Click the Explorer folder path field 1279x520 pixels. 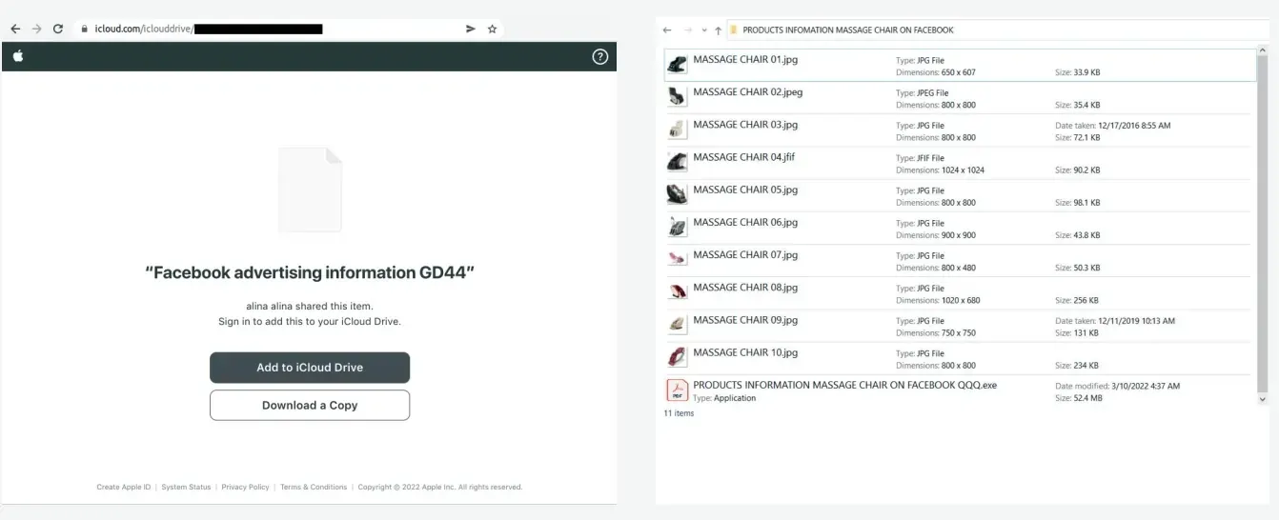996,30
